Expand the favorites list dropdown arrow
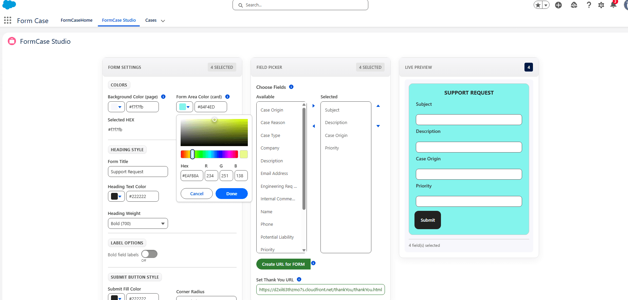The height and width of the screenshot is (300, 628). 546,5
